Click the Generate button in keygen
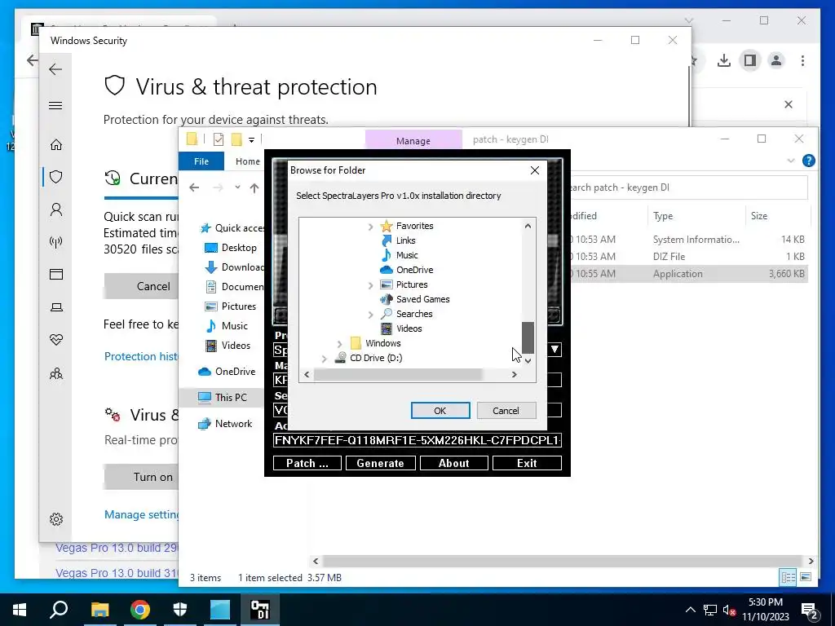The height and width of the screenshot is (626, 835). 380,463
